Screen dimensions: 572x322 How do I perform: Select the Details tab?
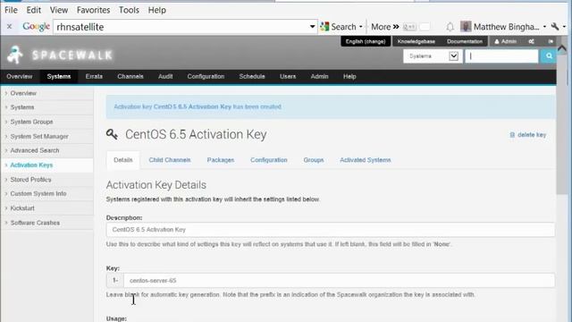click(123, 160)
